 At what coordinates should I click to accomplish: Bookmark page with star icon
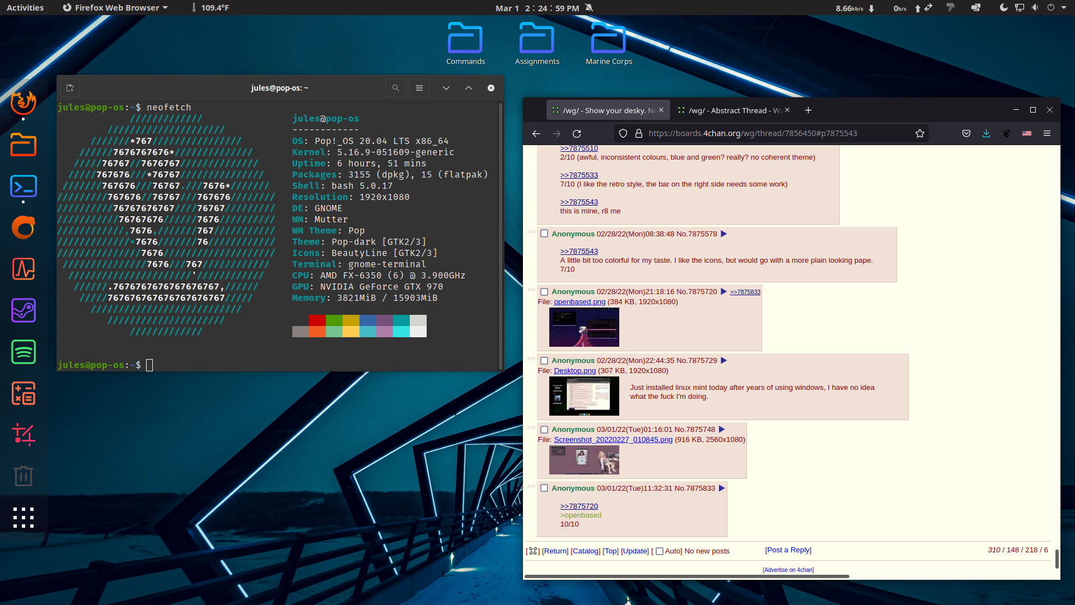coord(919,133)
